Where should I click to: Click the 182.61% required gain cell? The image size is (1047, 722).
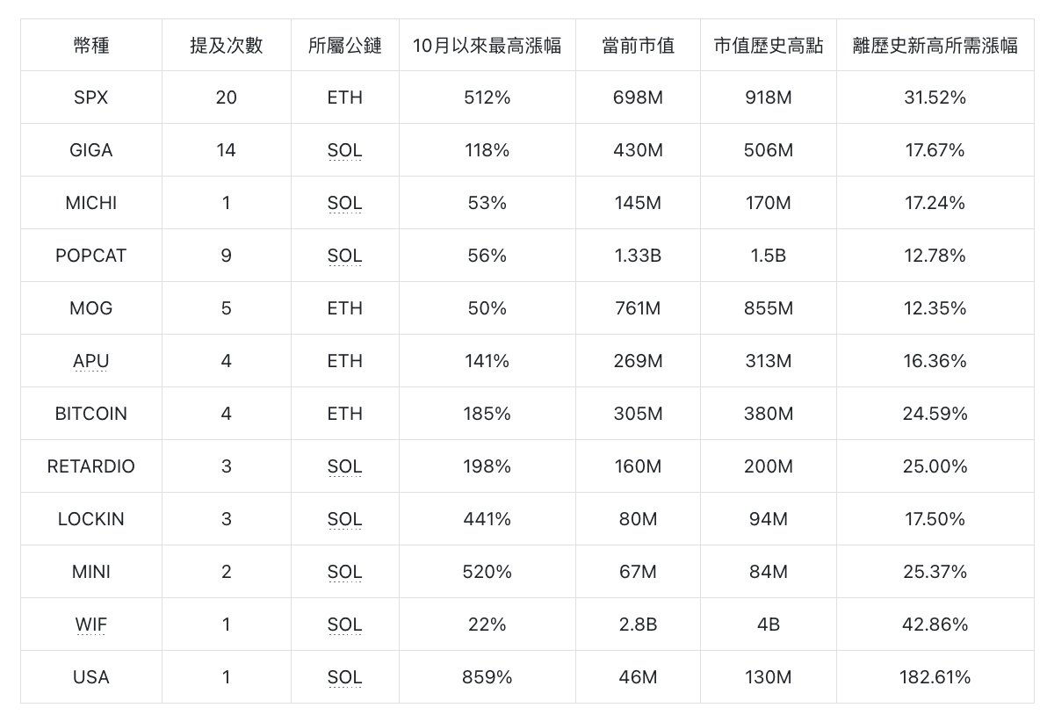935,677
